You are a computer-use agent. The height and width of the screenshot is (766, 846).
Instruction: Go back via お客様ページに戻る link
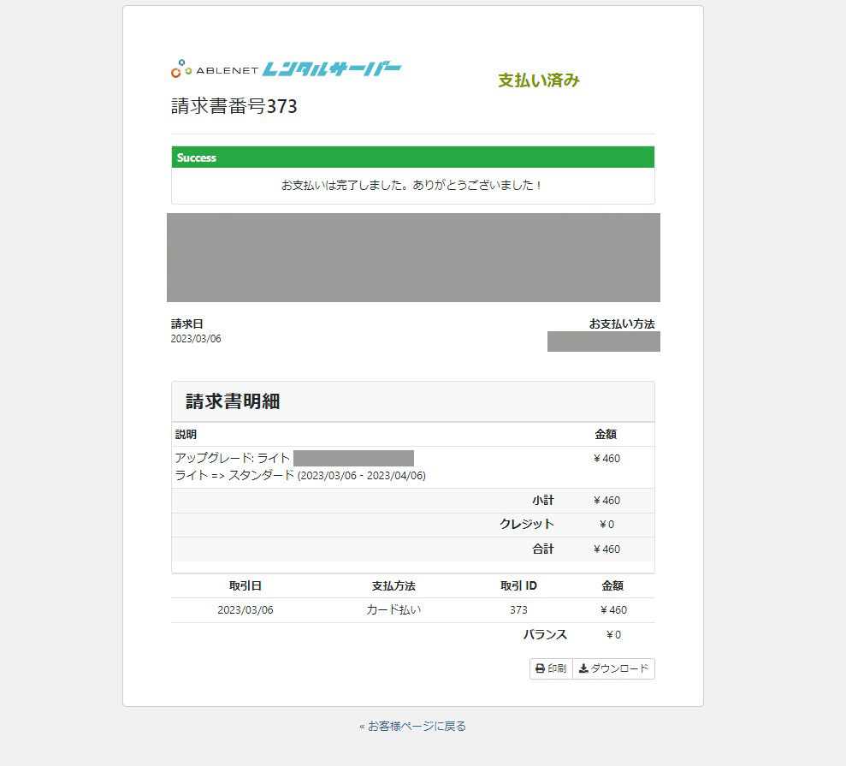tap(412, 726)
